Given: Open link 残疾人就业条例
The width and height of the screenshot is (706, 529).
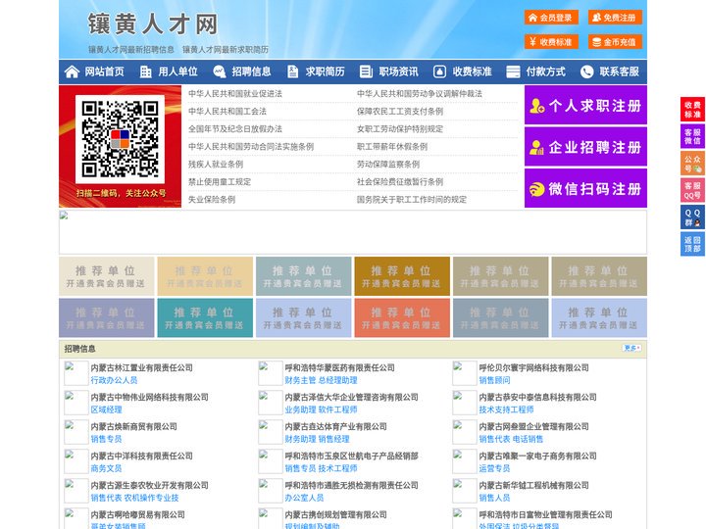Looking at the screenshot, I should [x=216, y=165].
